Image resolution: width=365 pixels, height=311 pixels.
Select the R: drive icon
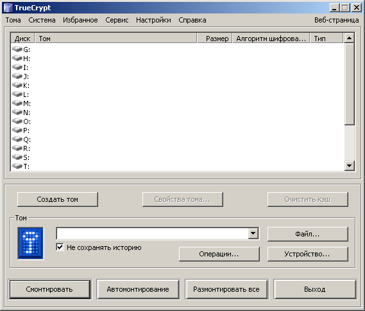(17, 148)
